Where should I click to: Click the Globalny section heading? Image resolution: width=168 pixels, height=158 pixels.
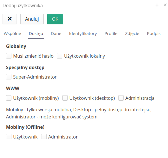click(x=16, y=46)
